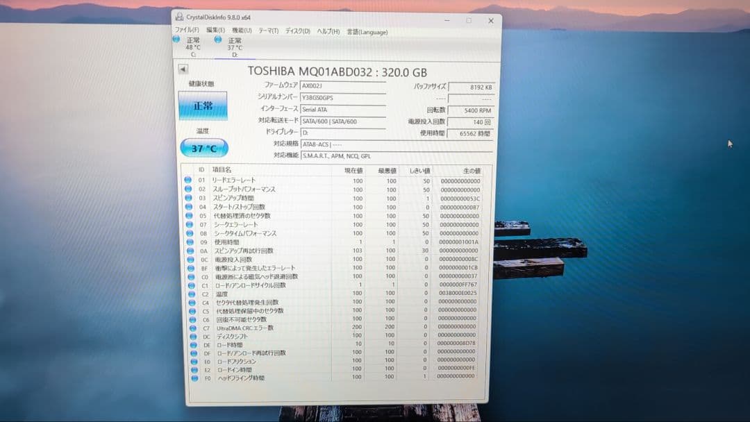Click the 生の値 column header
Screen dimensions: 750x422
coord(471,171)
